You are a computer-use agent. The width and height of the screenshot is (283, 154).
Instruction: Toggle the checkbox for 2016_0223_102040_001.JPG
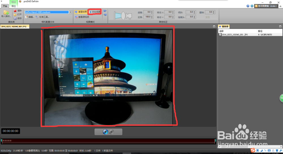(x=220, y=35)
